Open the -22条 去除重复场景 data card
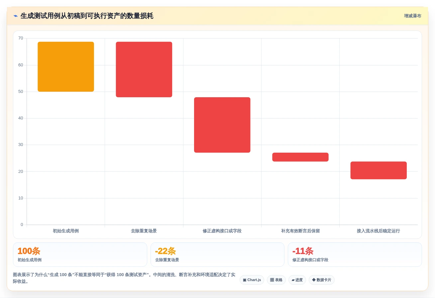The image size is (435, 298). pyautogui.click(x=217, y=255)
